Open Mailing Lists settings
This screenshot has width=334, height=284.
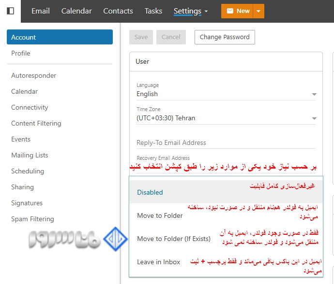coord(30,155)
